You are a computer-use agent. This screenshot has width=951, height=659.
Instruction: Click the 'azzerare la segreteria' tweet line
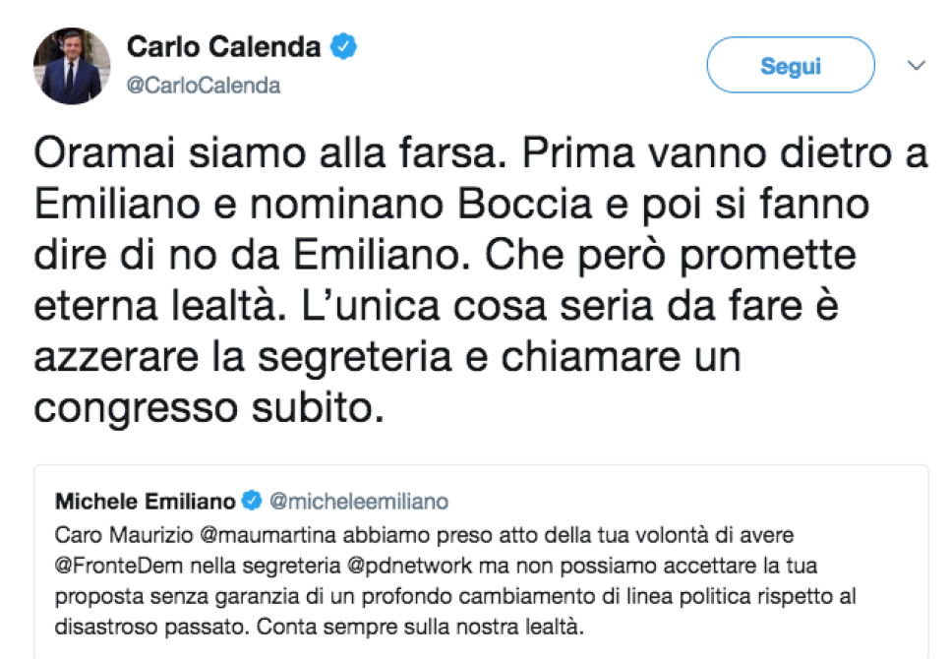click(x=386, y=356)
